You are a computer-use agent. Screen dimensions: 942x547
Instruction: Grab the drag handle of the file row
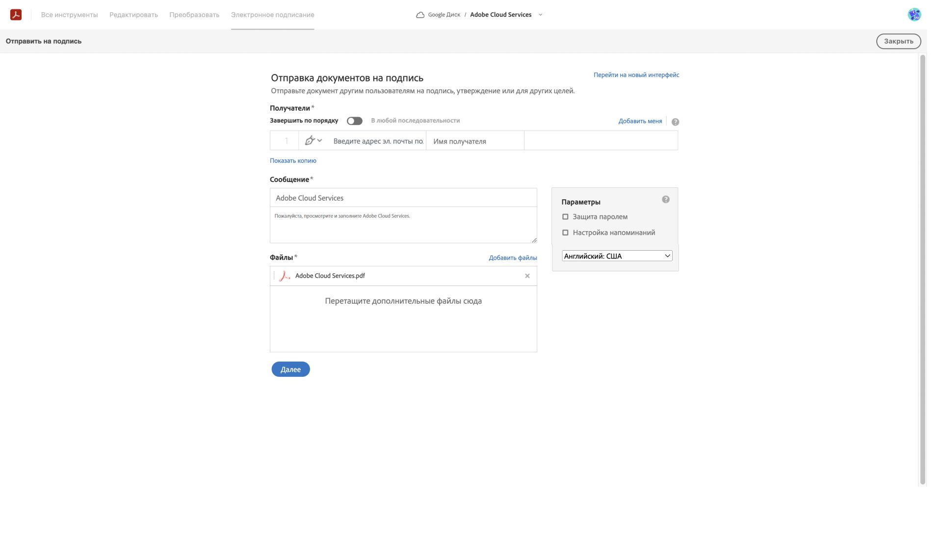pyautogui.click(x=274, y=276)
